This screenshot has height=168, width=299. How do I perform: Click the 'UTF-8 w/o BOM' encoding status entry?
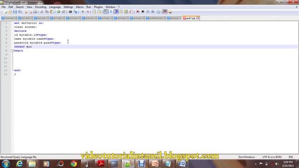point(272,157)
